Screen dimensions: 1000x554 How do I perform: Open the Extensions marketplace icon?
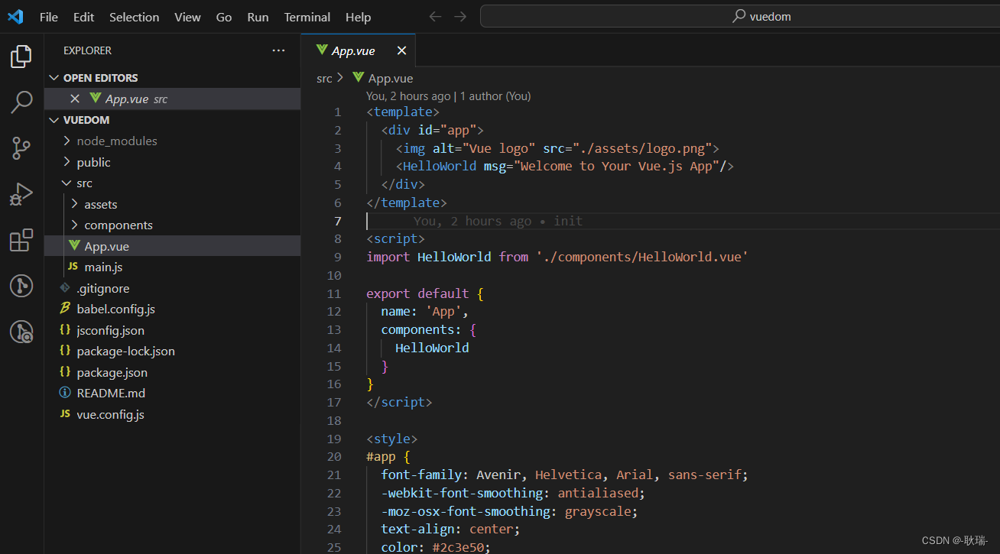point(21,240)
